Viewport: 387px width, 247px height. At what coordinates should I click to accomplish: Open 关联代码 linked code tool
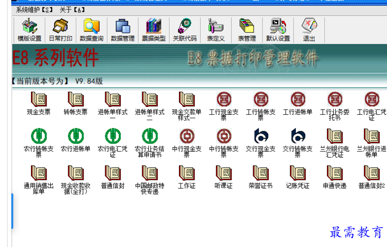coord(185,30)
